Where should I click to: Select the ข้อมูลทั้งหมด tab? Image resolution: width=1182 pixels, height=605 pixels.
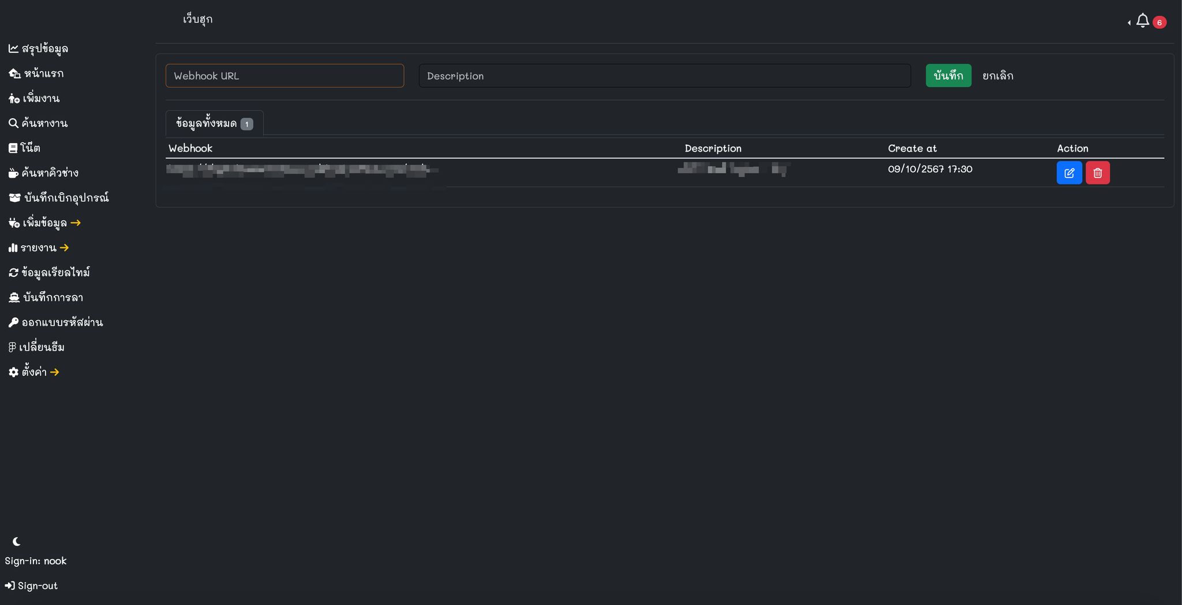[x=214, y=123]
